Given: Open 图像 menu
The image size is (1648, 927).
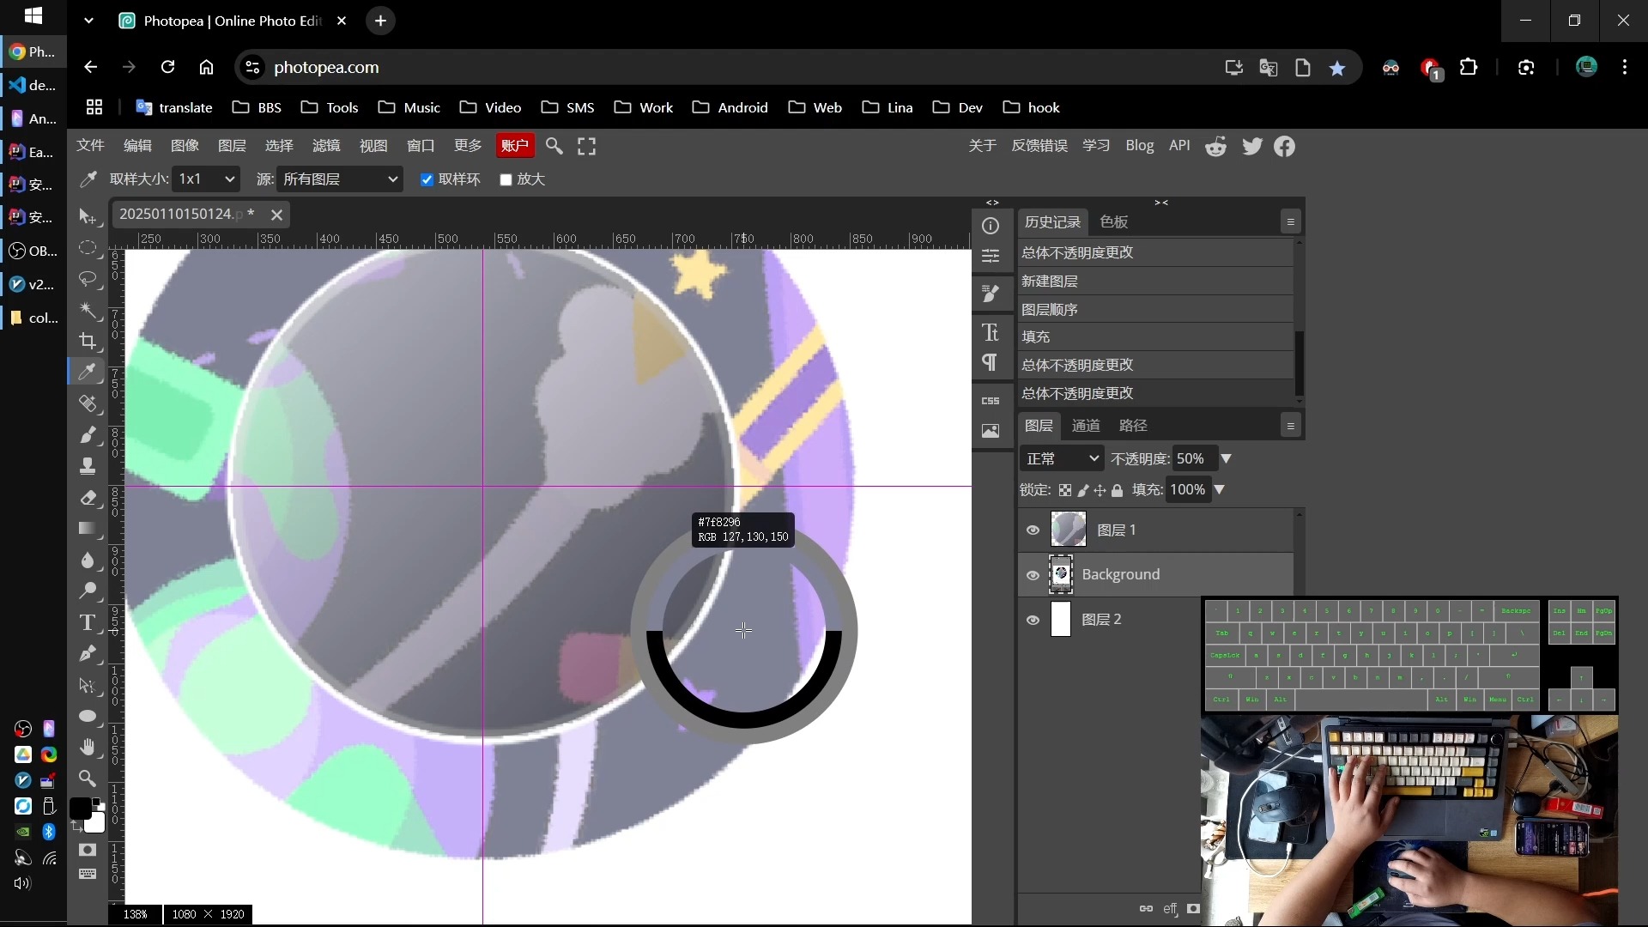Looking at the screenshot, I should click(185, 145).
